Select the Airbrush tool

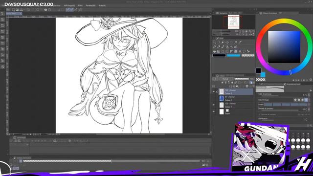click(227, 47)
